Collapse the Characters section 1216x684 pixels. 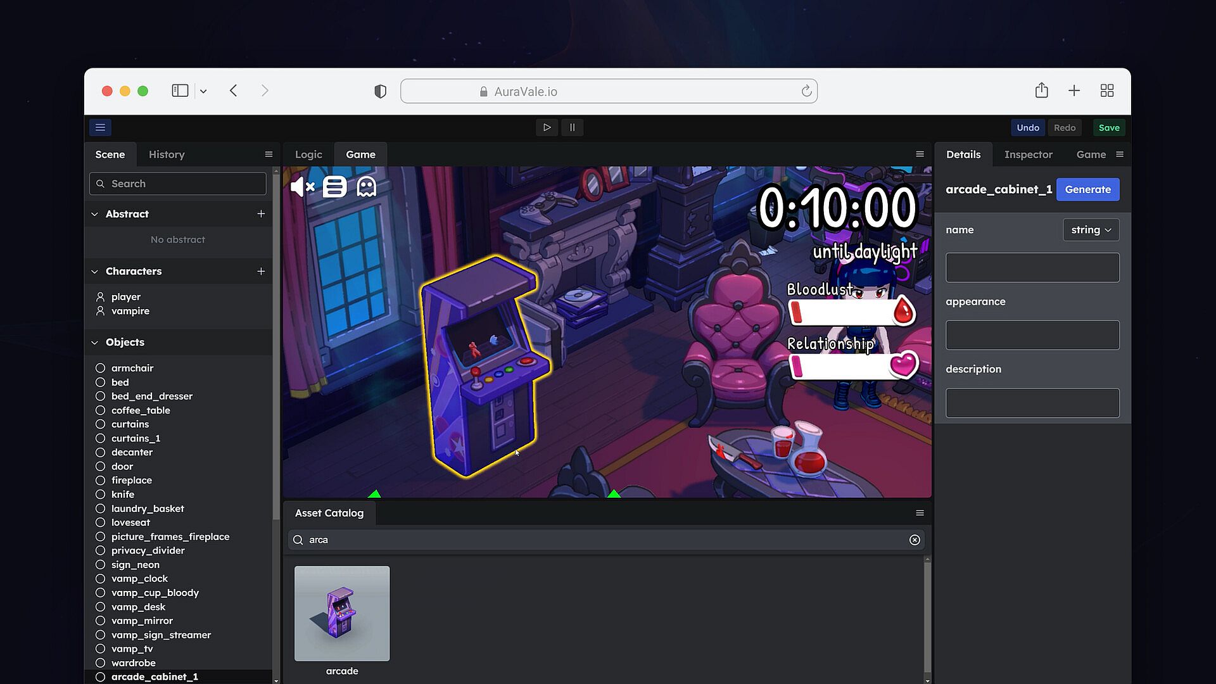point(94,272)
